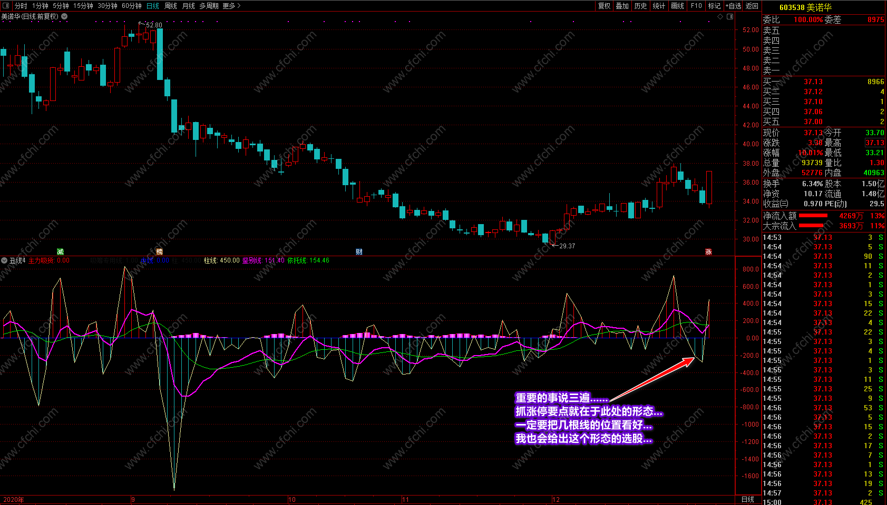Switch to 周线 weekly chart tab
The width and height of the screenshot is (887, 505).
[171, 6]
